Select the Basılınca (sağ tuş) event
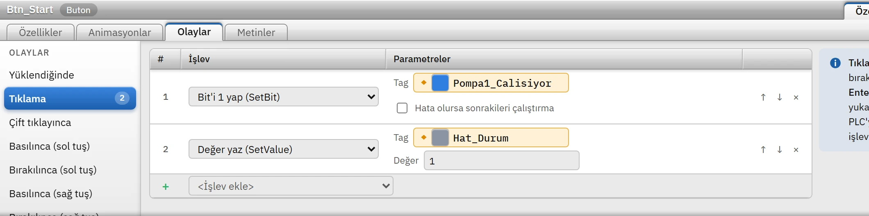 click(x=70, y=193)
